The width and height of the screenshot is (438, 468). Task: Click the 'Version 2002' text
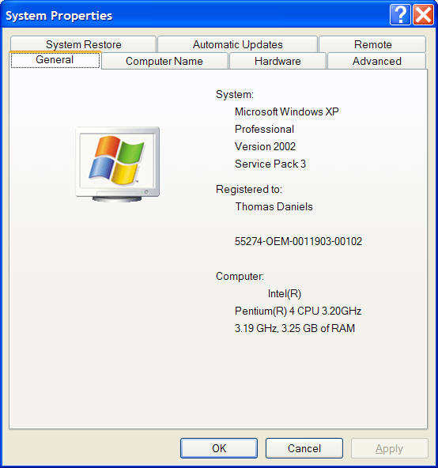click(265, 146)
